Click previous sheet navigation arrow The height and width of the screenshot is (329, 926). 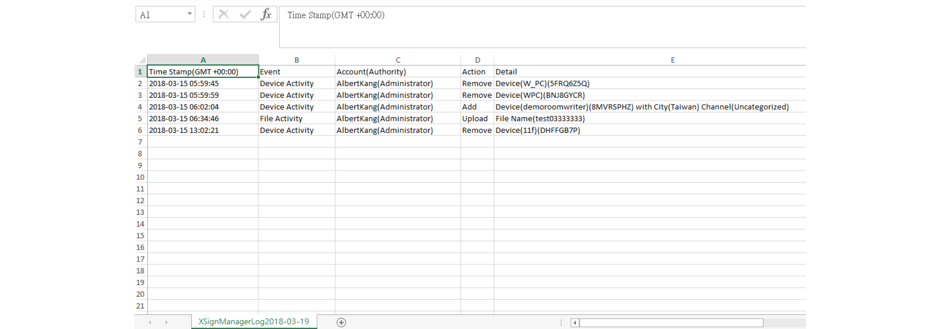150,322
